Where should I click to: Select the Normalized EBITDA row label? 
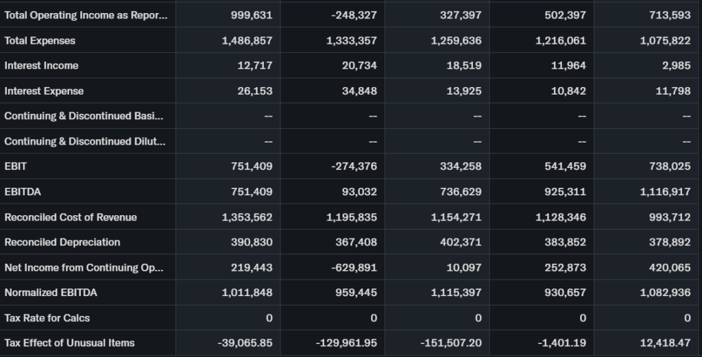click(51, 293)
